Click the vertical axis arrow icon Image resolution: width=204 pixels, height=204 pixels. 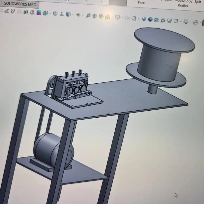tap(62, 14)
